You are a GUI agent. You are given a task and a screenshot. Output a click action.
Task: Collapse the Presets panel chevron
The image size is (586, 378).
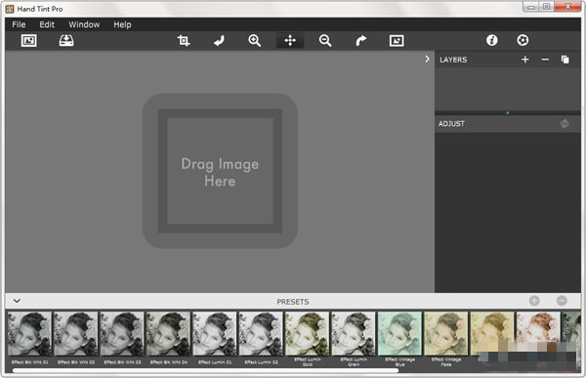pyautogui.click(x=17, y=301)
